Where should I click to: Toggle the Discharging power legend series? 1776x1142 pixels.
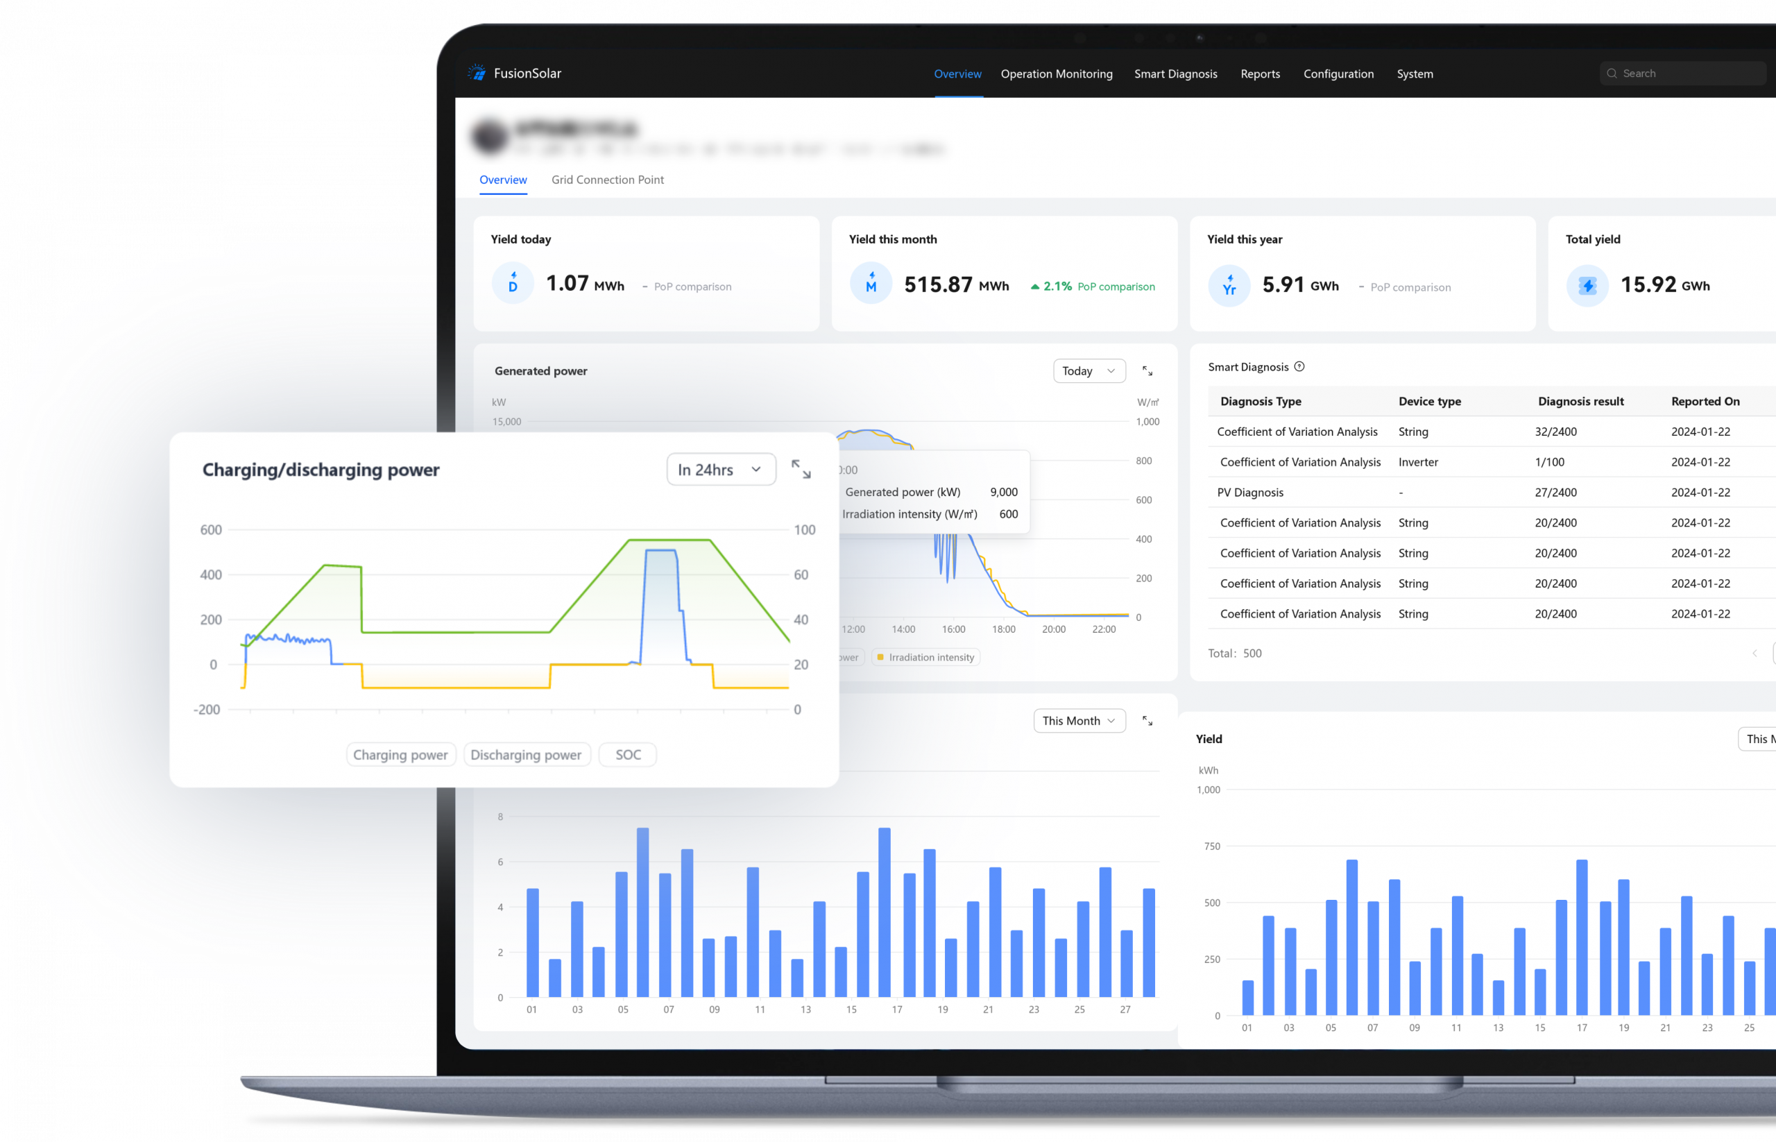pos(527,755)
